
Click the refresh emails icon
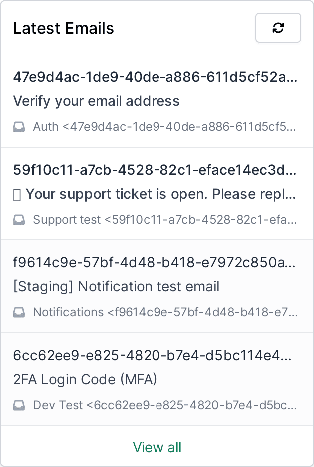(278, 28)
